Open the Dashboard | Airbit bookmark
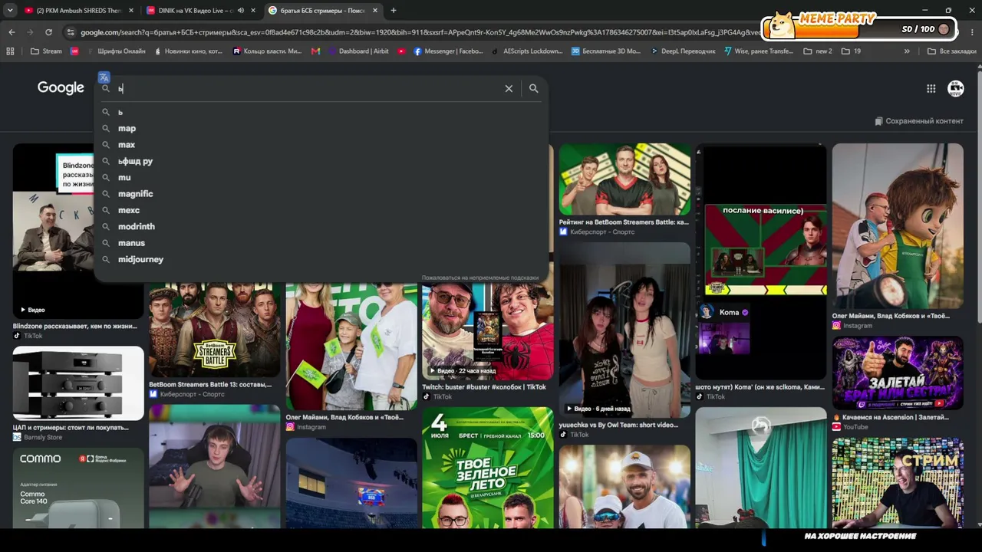This screenshot has height=552, width=982. (x=358, y=51)
